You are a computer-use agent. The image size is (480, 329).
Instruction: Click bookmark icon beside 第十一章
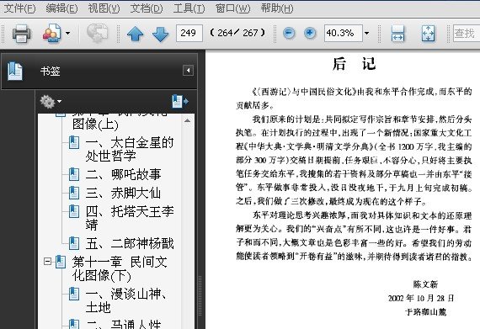tap(61, 262)
